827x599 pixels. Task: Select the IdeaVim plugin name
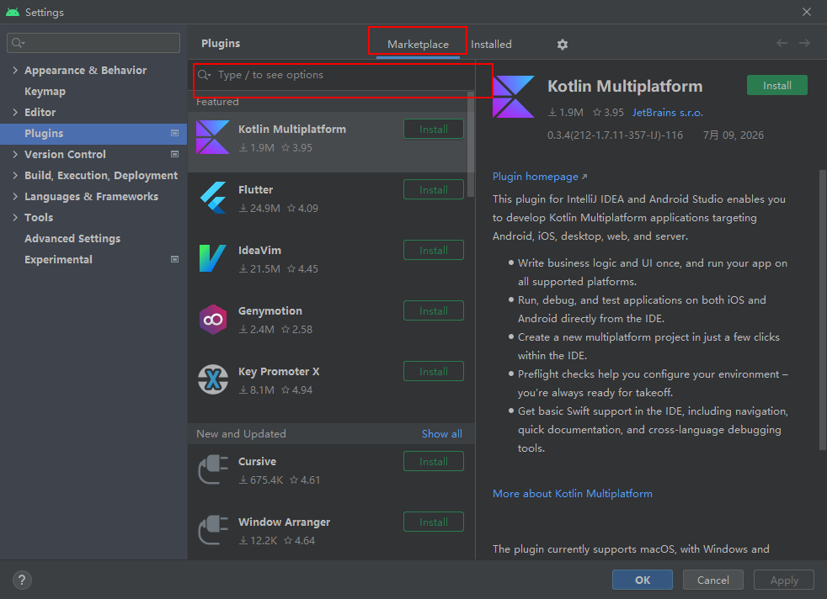click(259, 250)
